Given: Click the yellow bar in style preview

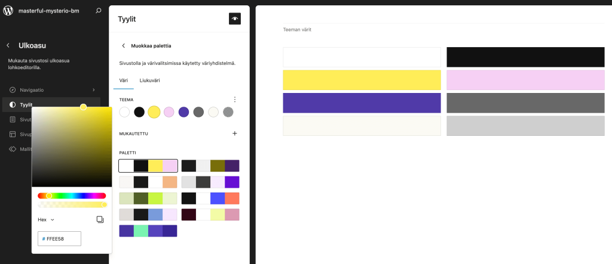Looking at the screenshot, I should (x=362, y=80).
